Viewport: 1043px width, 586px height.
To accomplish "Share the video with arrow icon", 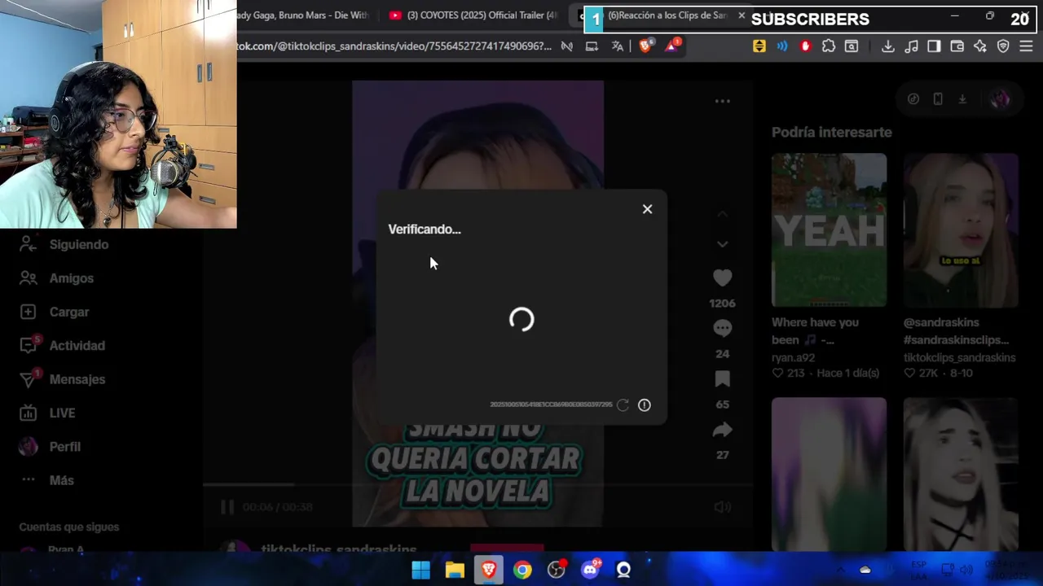I will click(x=722, y=430).
